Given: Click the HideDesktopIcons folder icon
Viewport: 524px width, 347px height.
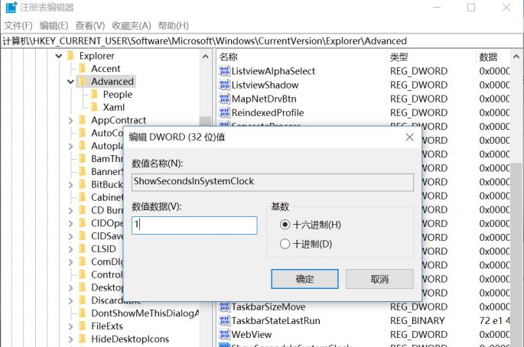Looking at the screenshot, I should pyautogui.click(x=83, y=339).
